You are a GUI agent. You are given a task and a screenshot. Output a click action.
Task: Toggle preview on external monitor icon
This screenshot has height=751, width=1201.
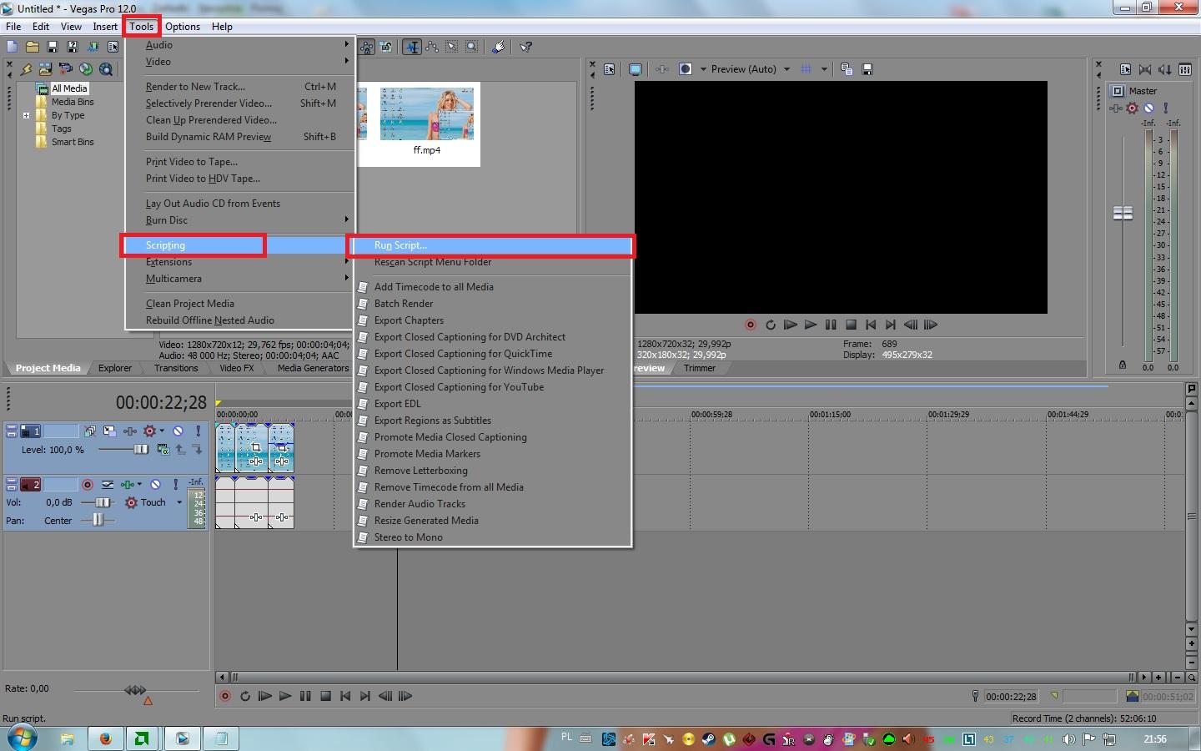coord(636,69)
